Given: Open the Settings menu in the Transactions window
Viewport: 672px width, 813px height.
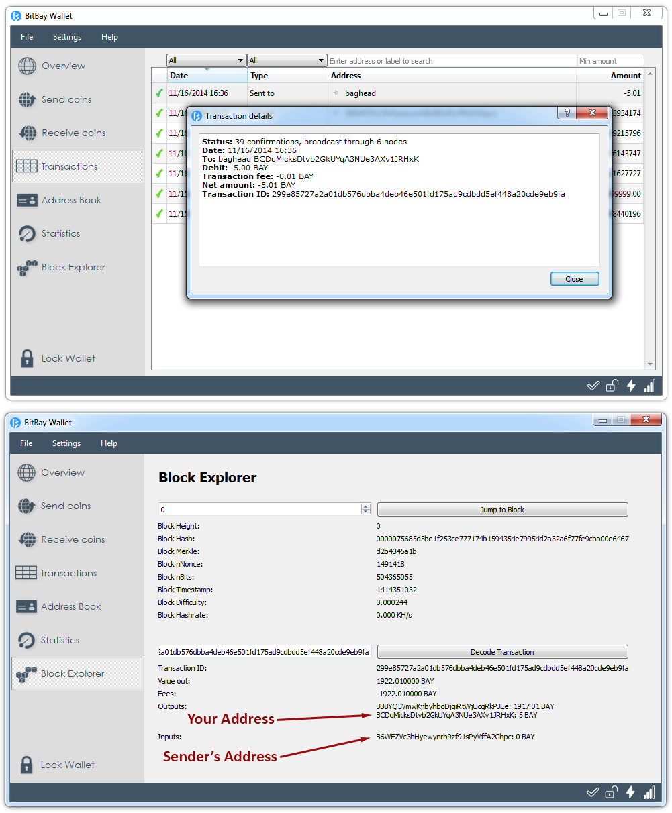Looking at the screenshot, I should click(67, 37).
